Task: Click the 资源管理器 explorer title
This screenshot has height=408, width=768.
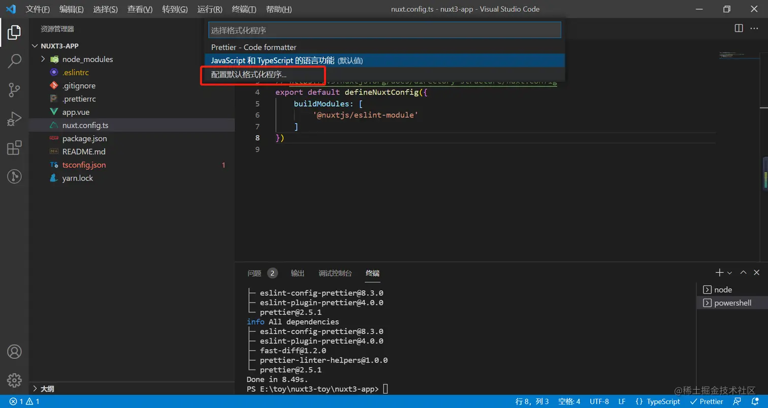Action: 57,29
